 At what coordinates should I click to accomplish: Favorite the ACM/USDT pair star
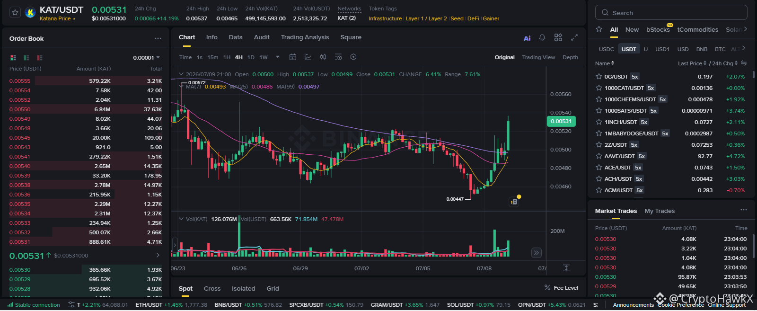point(599,190)
